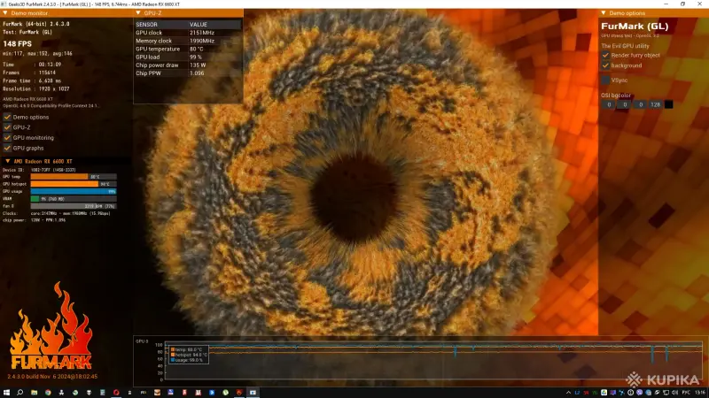
Task: Select the GPU temperature row
Action: coord(188,49)
